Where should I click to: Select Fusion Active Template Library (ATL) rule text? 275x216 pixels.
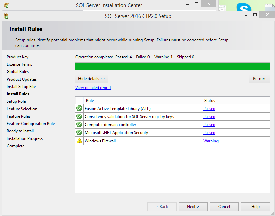[x=117, y=109]
